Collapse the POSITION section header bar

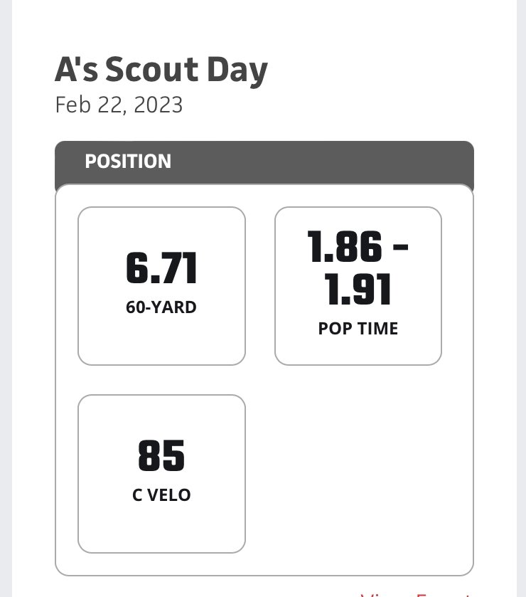point(264,162)
